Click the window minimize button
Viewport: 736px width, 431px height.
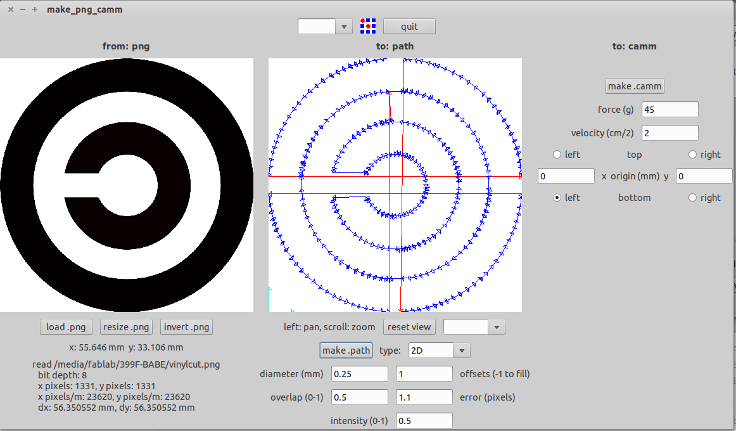(x=23, y=10)
